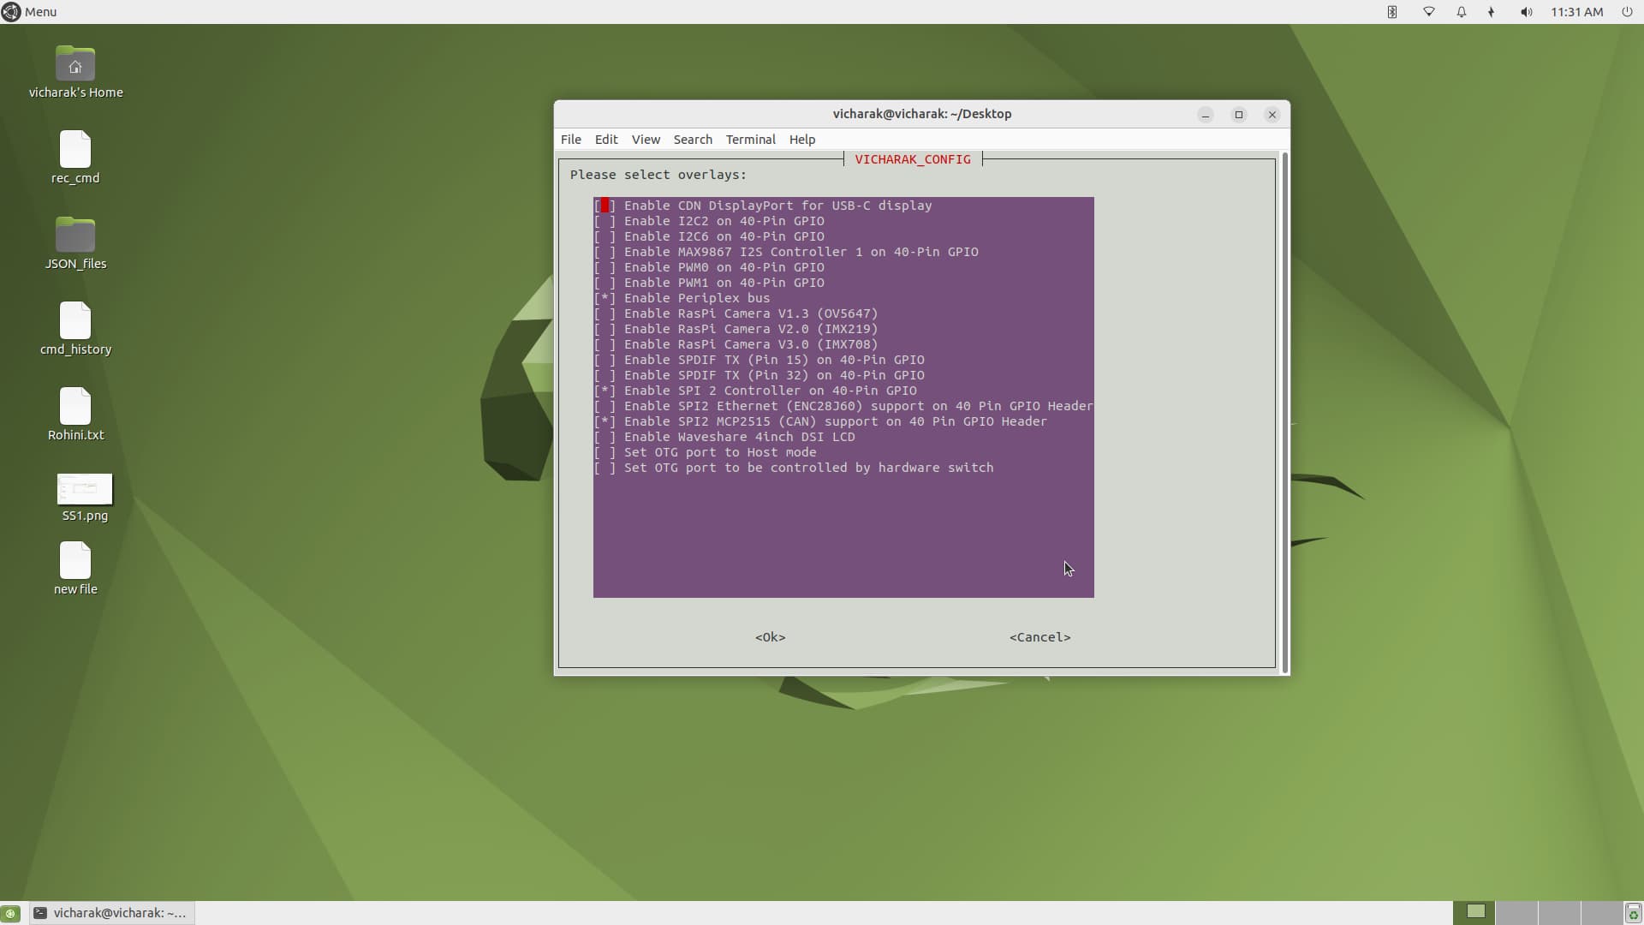Uncheck SPI2 MCP2515 (CAN) support option
Image resolution: width=1644 pixels, height=925 pixels.
pyautogui.click(x=605, y=421)
